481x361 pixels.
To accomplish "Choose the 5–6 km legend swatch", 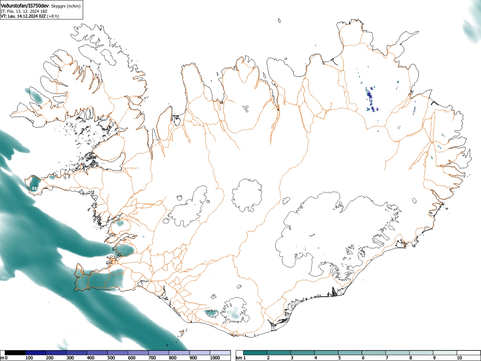I will pos(350,353).
